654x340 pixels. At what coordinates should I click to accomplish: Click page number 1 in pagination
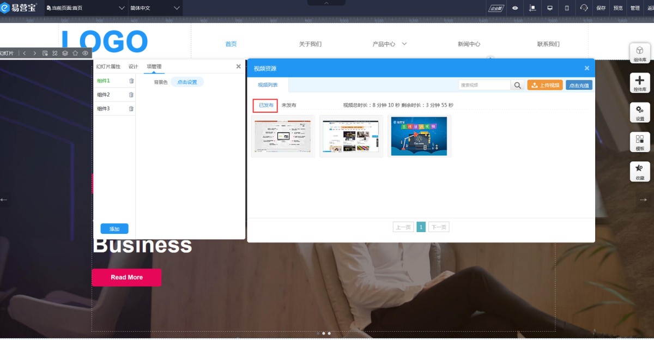421,227
